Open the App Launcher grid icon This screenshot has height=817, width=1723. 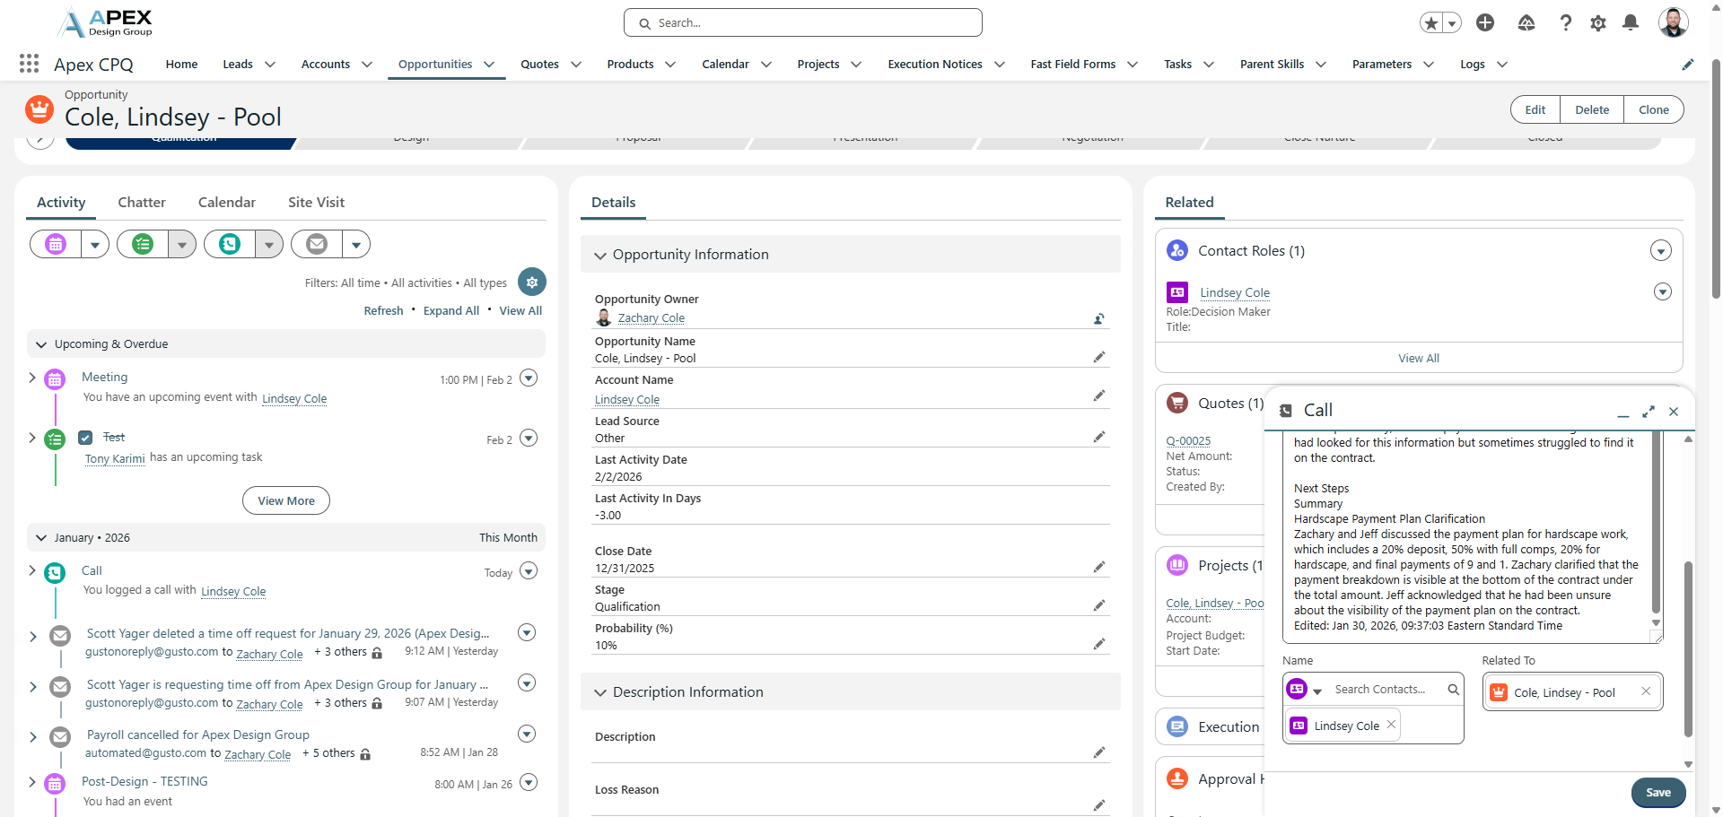pyautogui.click(x=29, y=64)
